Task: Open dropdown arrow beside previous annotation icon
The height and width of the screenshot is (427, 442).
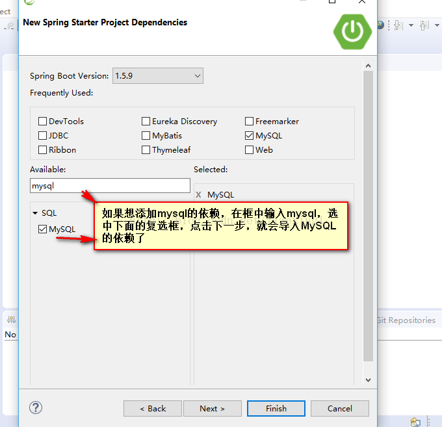Action: pos(437,25)
